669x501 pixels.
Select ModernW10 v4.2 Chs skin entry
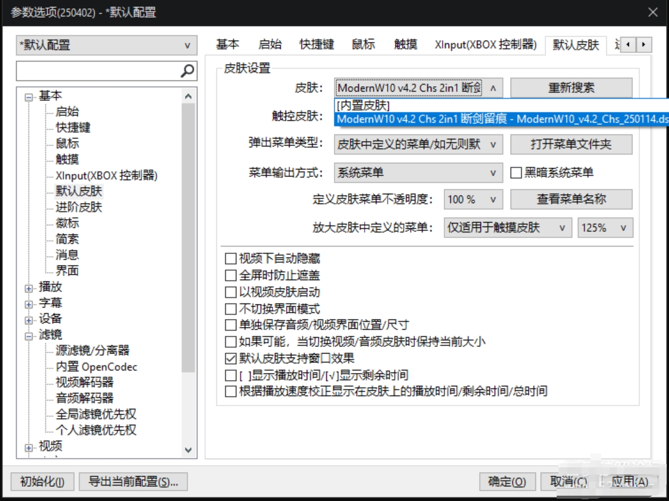(501, 119)
